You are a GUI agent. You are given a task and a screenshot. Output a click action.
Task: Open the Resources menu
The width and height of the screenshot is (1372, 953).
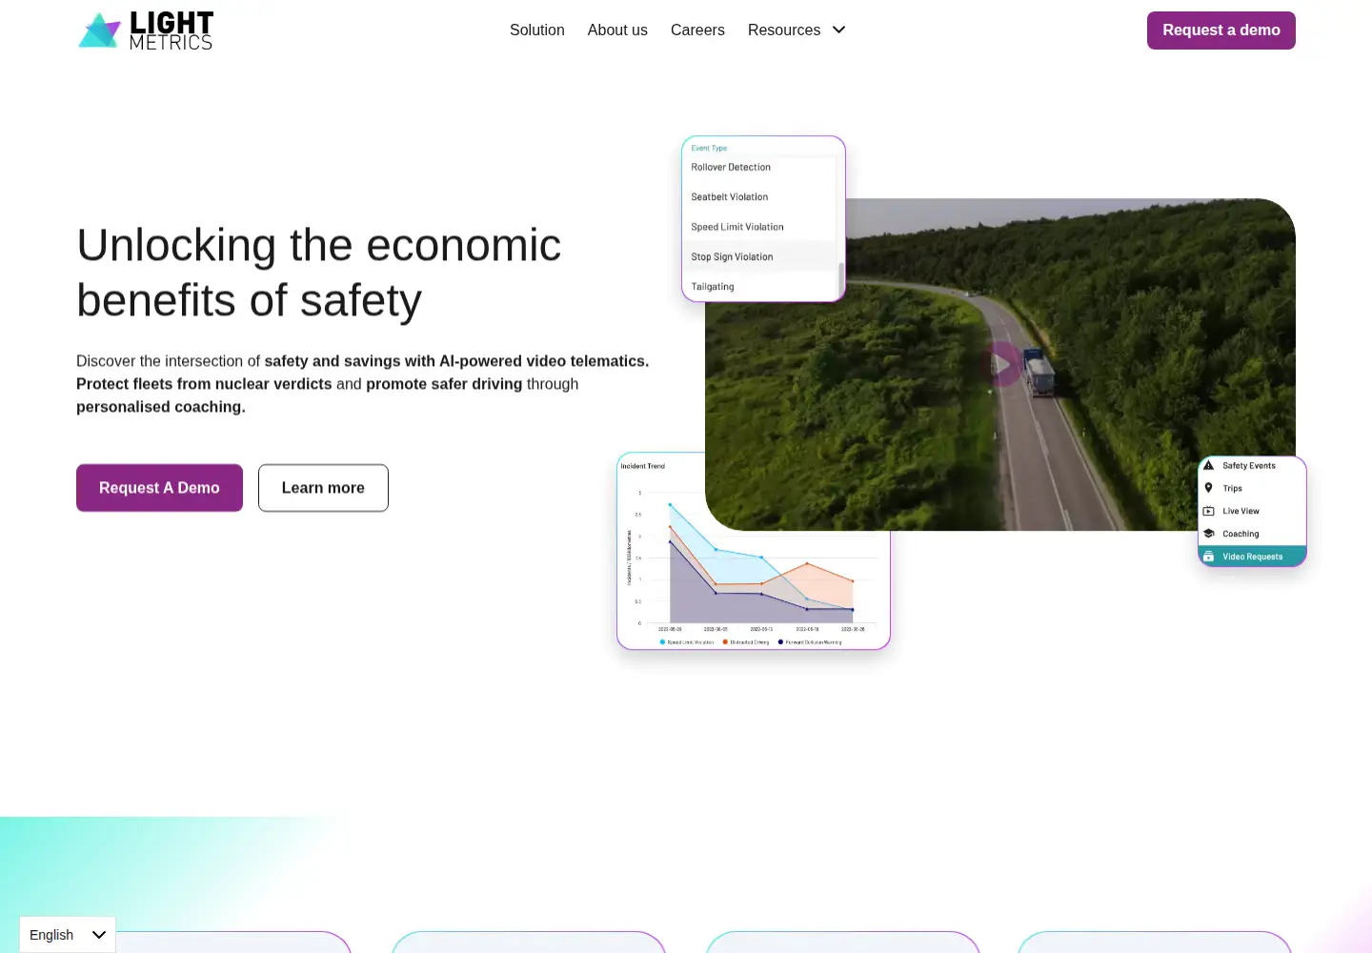(784, 30)
